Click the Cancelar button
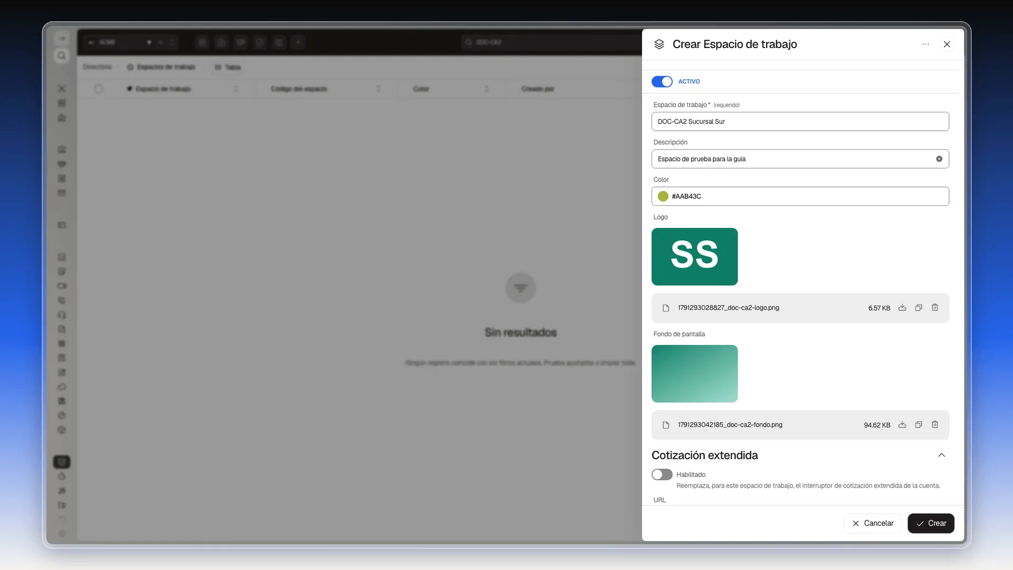The width and height of the screenshot is (1013, 570). point(873,523)
